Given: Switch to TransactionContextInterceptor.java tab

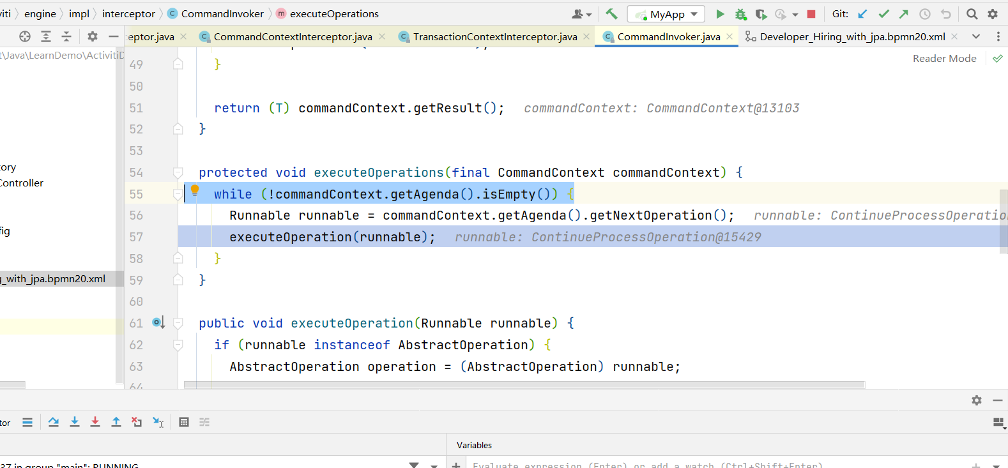Looking at the screenshot, I should point(494,36).
